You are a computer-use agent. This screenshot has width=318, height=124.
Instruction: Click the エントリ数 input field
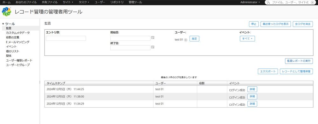click(66, 38)
